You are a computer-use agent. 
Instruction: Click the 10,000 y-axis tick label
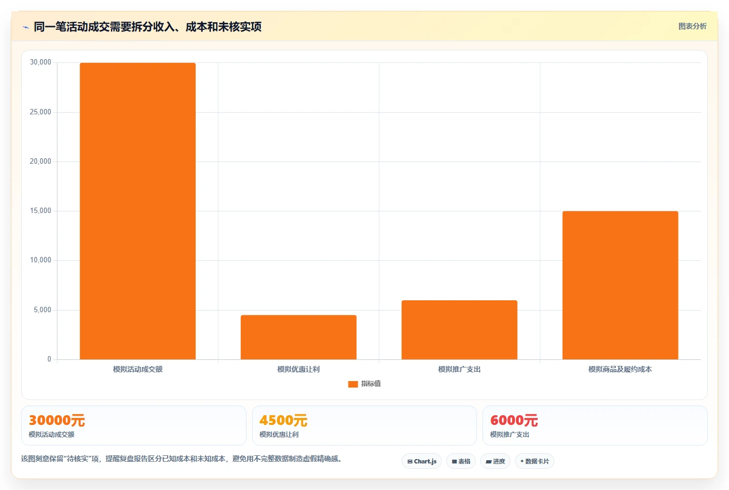pyautogui.click(x=41, y=260)
